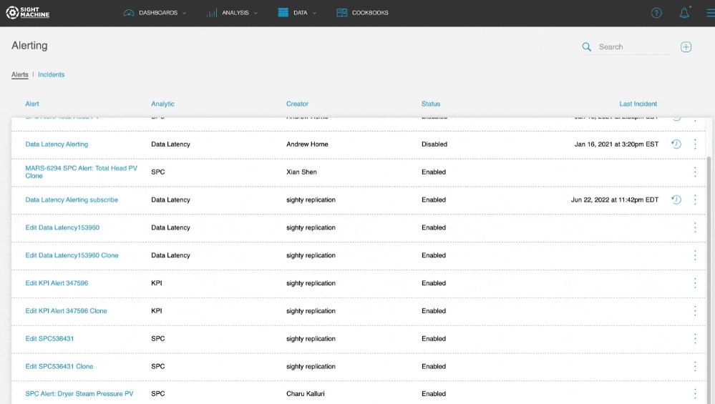The height and width of the screenshot is (404, 715).
Task: Open more options for Edit KPI Alert 347596 Clone
Action: 695,310
